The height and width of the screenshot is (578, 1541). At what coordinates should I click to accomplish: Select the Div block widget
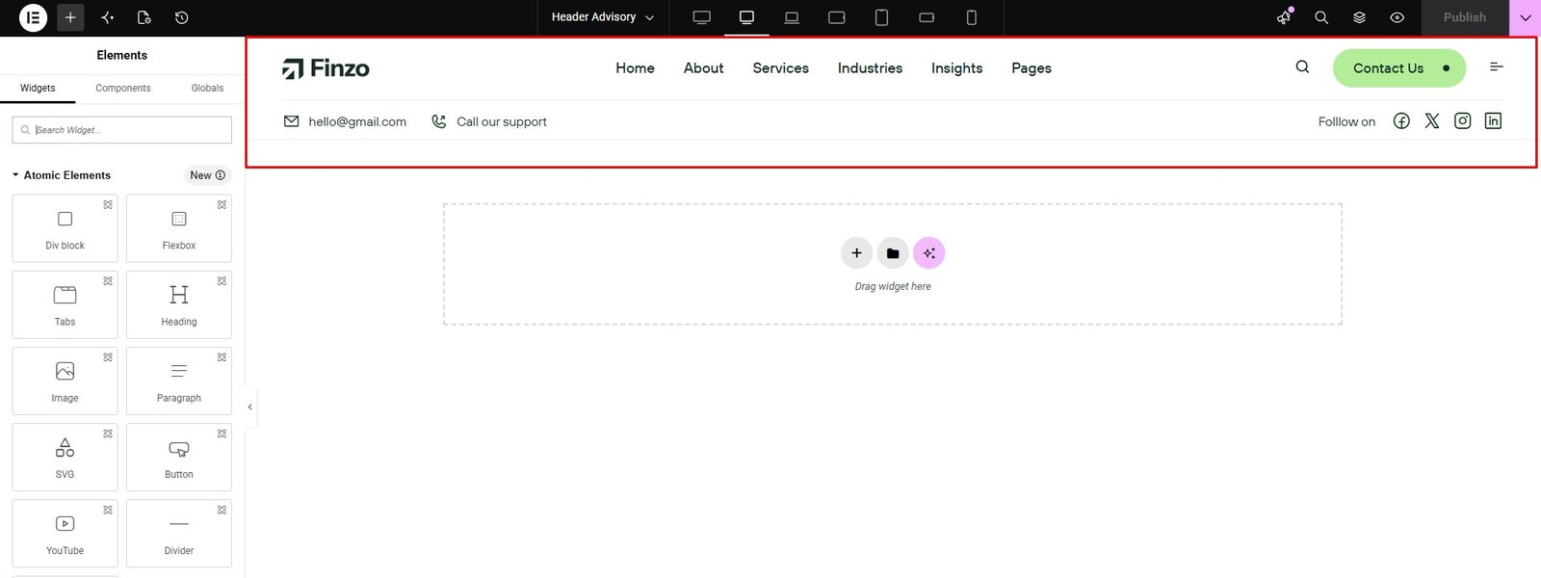[x=65, y=228]
